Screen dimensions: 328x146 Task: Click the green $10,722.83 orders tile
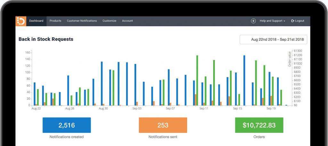(x=259, y=125)
